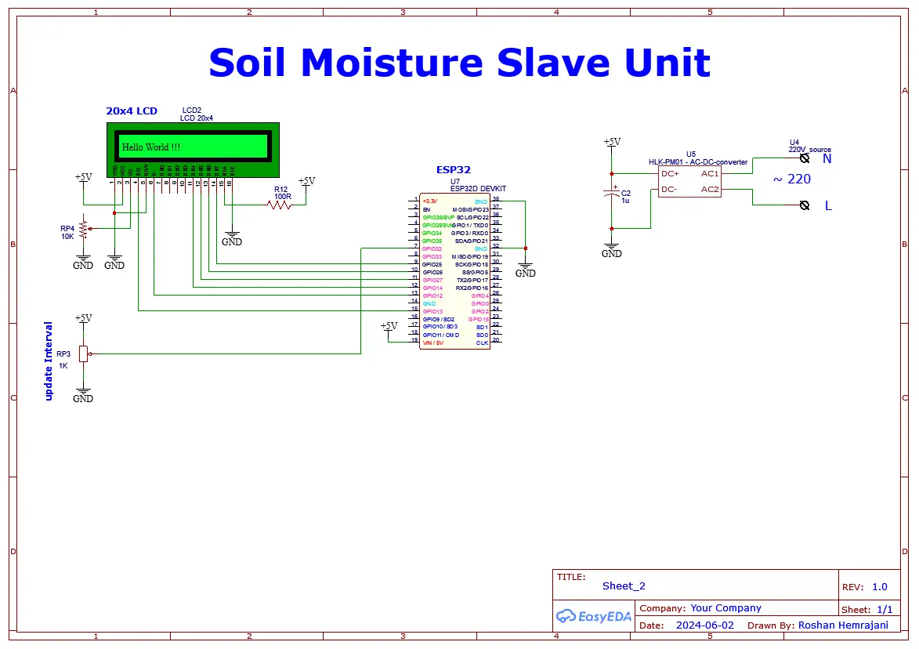This screenshot has width=919, height=649.
Task: Click the "GPIO32" pin label on ESP32
Action: pyautogui.click(x=432, y=248)
